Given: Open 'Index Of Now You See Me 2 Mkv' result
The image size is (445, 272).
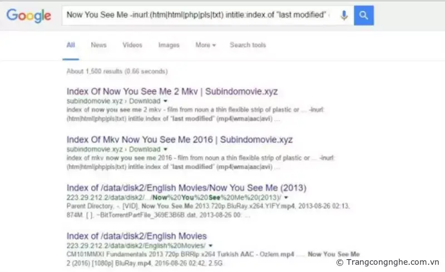Looking at the screenshot, I should tap(172, 91).
